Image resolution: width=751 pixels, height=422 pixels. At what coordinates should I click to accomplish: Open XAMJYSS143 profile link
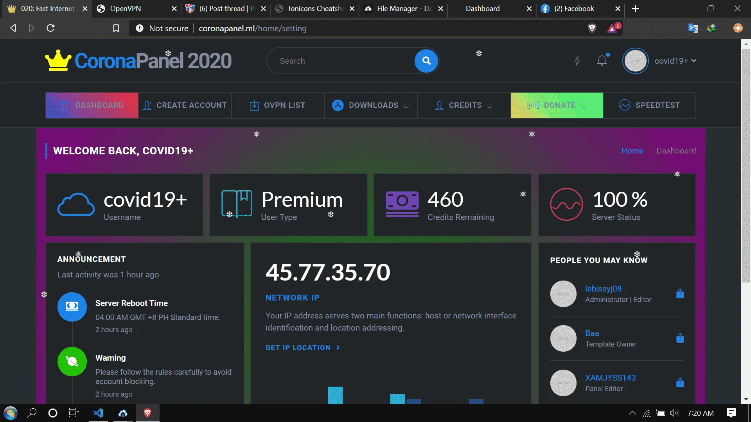pos(610,378)
